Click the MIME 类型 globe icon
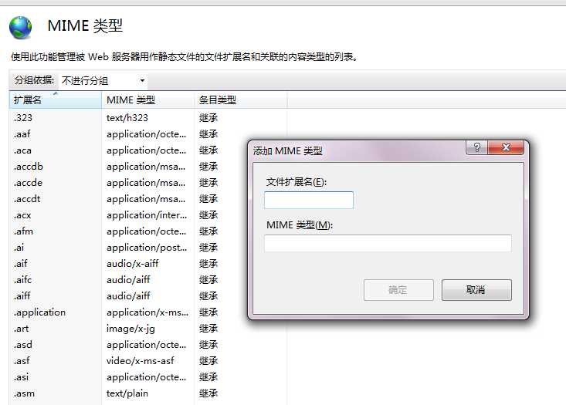 21,28
